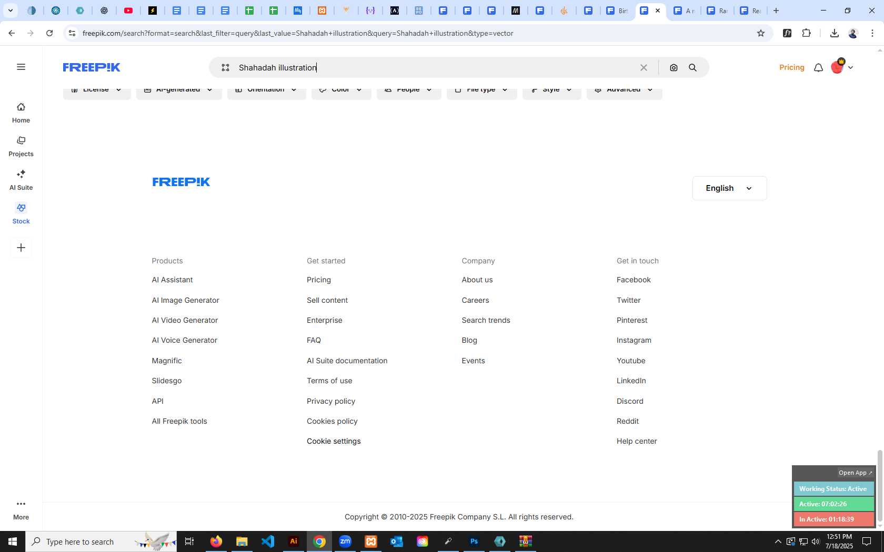884x552 pixels.
Task: Open Search trends link
Action: [486, 320]
